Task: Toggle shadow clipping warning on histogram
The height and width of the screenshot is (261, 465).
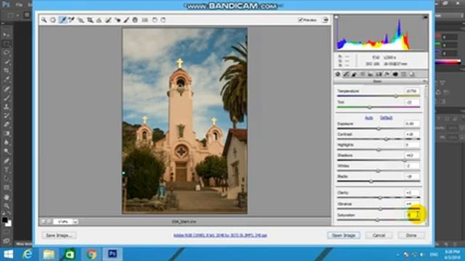Action: point(336,17)
